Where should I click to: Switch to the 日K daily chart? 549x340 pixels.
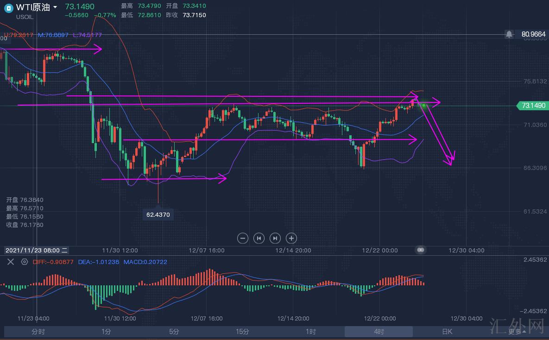coord(447,331)
